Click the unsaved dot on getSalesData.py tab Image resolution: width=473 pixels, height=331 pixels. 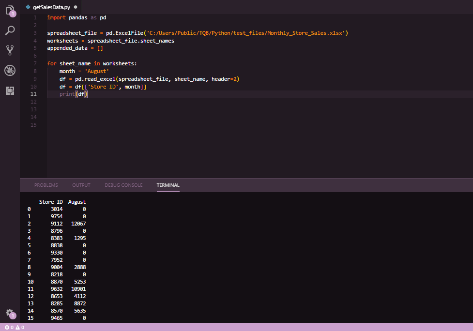coord(76,7)
